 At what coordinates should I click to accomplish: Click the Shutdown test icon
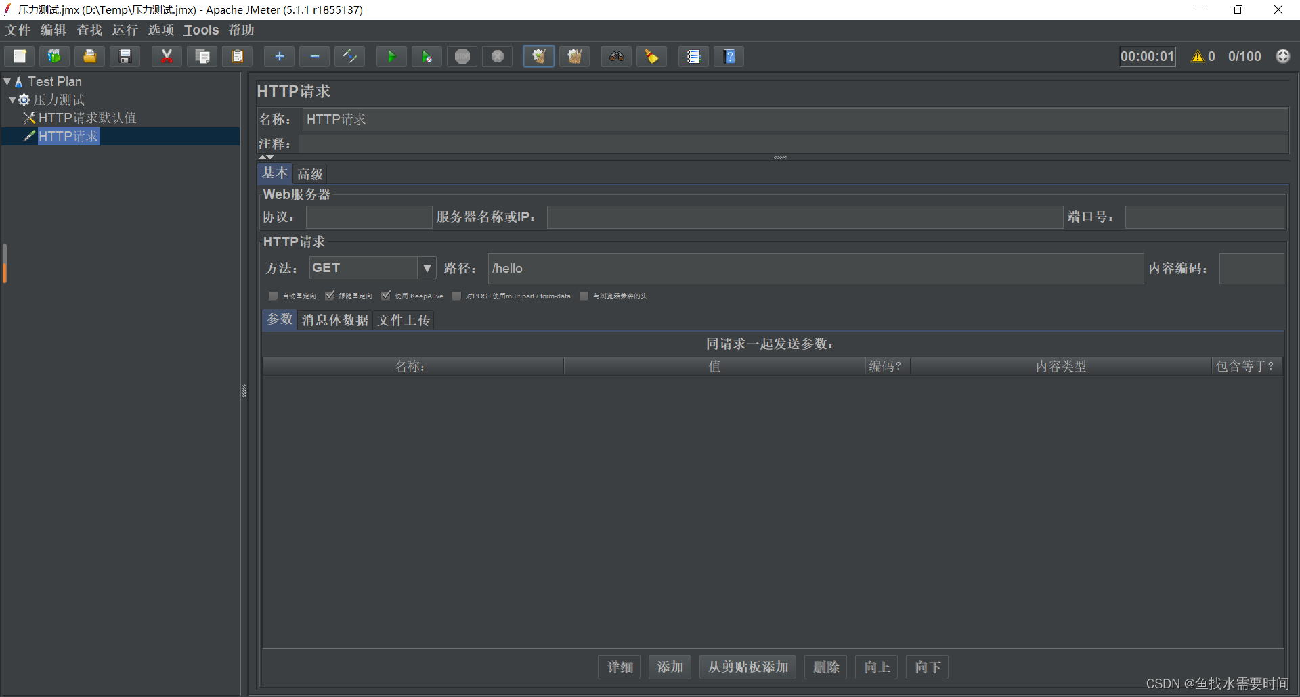[497, 57]
